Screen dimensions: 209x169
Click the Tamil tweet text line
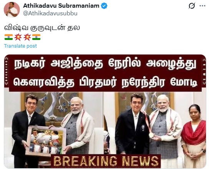[42, 28]
